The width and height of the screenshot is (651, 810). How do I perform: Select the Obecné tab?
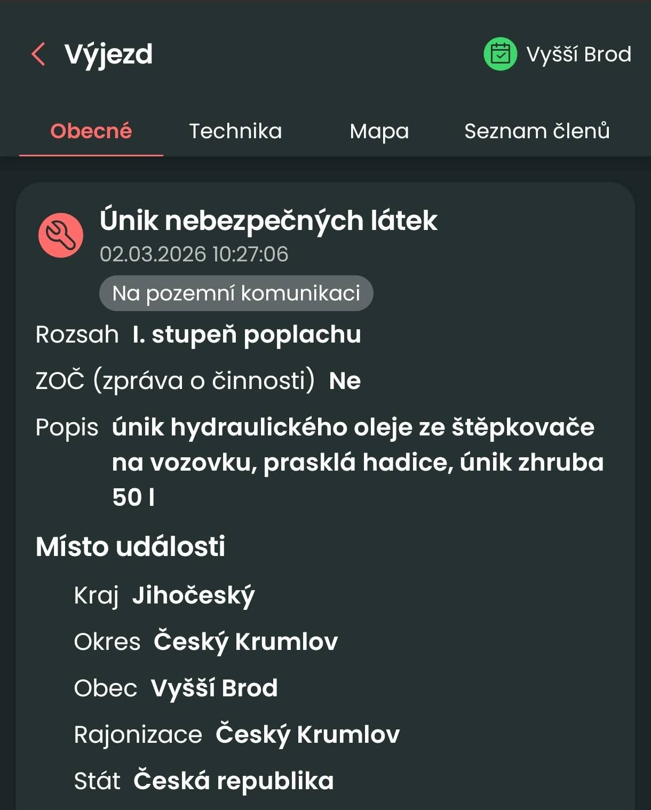point(91,131)
